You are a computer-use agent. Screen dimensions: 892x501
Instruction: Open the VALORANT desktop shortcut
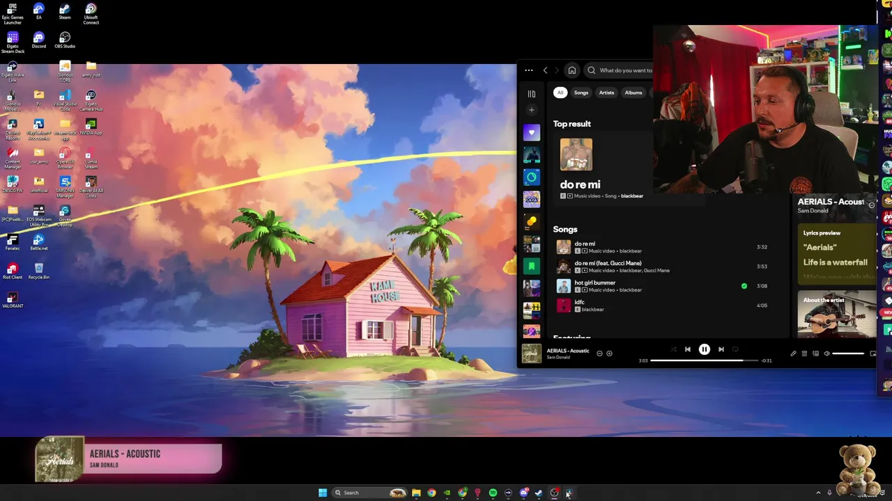click(x=13, y=299)
